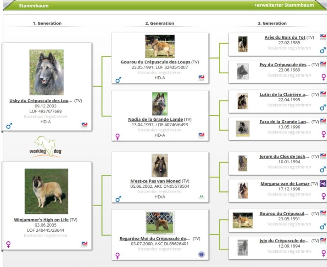Screen dimensions: 327x267
Task: Click the Gourou thumbnail in 3. Generation
Action: coord(243,220)
